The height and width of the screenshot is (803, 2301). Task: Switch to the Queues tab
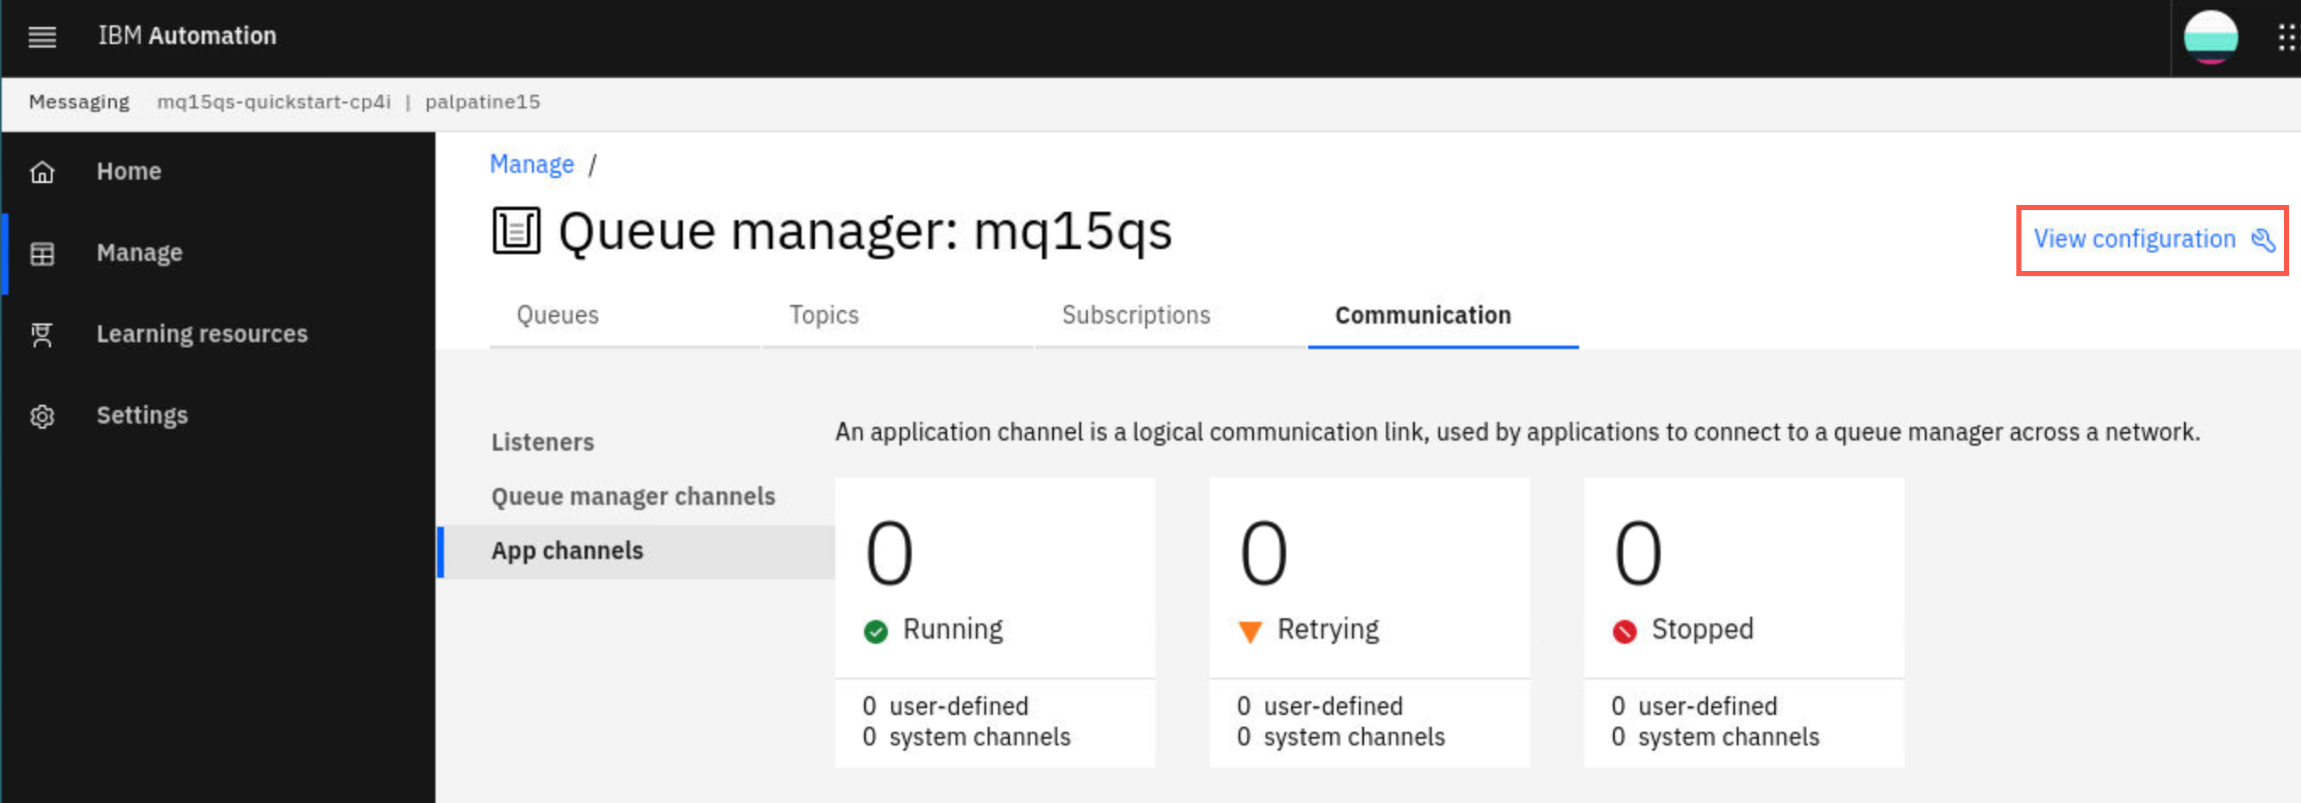click(x=624, y=315)
